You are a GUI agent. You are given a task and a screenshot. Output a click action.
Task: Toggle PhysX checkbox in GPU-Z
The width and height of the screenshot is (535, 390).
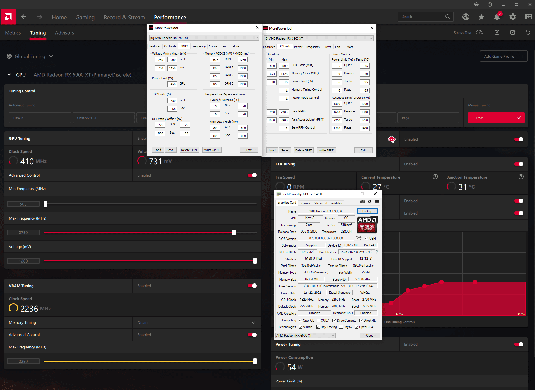pos(341,327)
